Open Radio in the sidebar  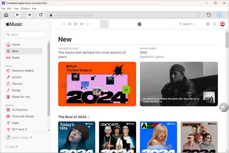point(24,58)
